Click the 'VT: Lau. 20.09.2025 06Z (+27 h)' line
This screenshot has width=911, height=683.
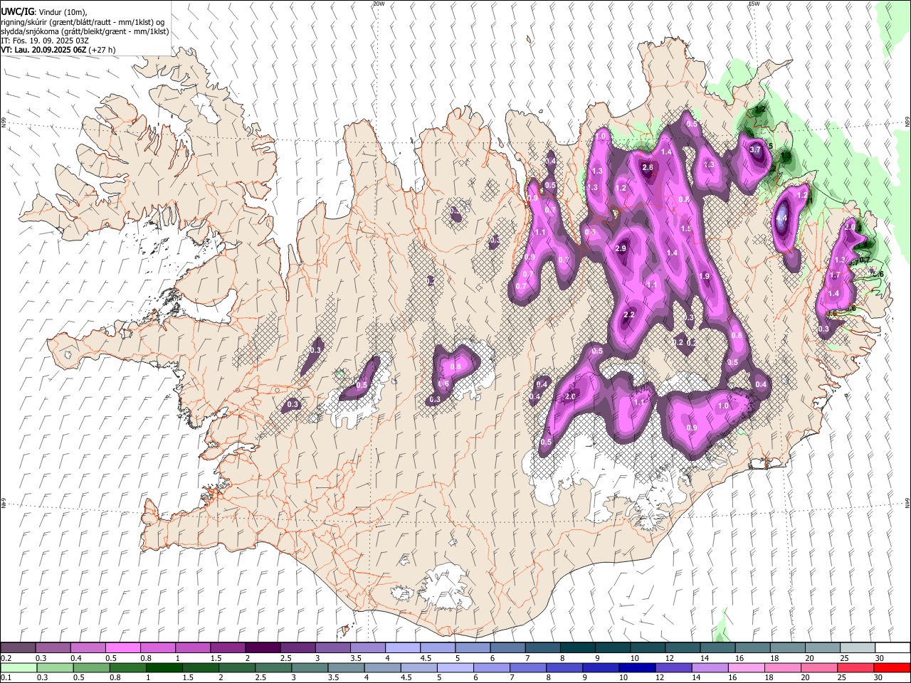(58, 50)
